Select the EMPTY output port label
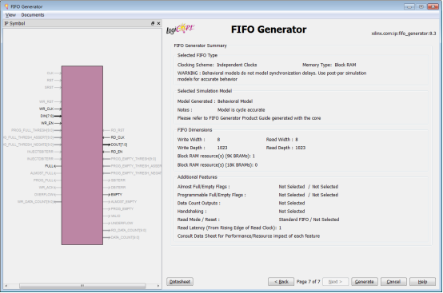The height and width of the screenshot is (293, 443). pos(117,195)
